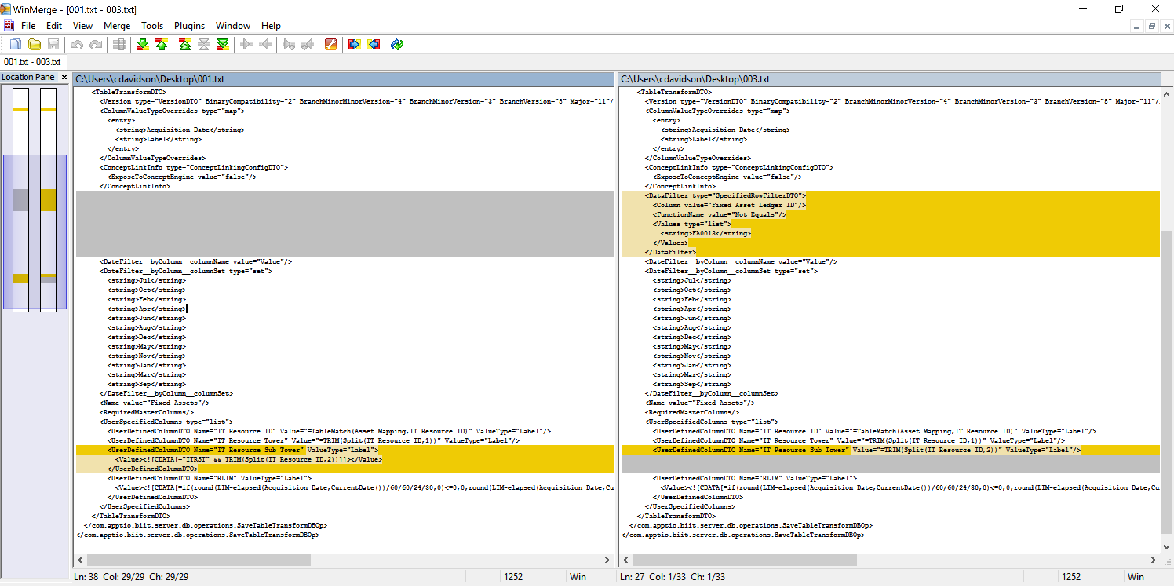This screenshot has height=586, width=1174.
Task: Click gray missing-block marker in left location bar
Action: [20, 200]
